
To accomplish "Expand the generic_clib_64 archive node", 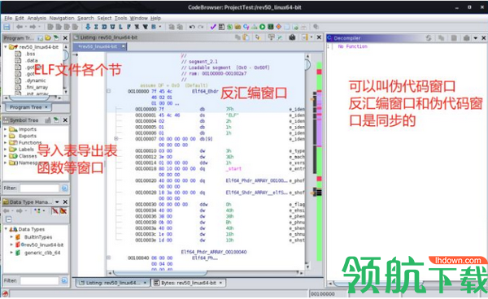I will click(x=11, y=253).
